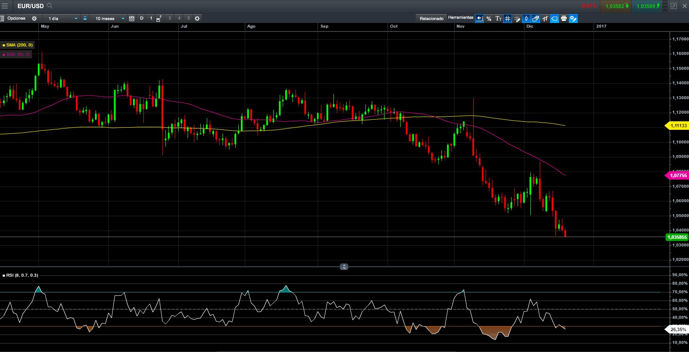Image resolution: width=689 pixels, height=352 pixels.
Task: Open chart options gear next to Opciones
Action: tap(34, 18)
